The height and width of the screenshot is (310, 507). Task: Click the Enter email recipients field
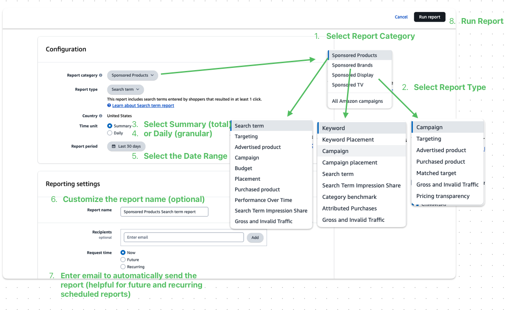pos(183,237)
